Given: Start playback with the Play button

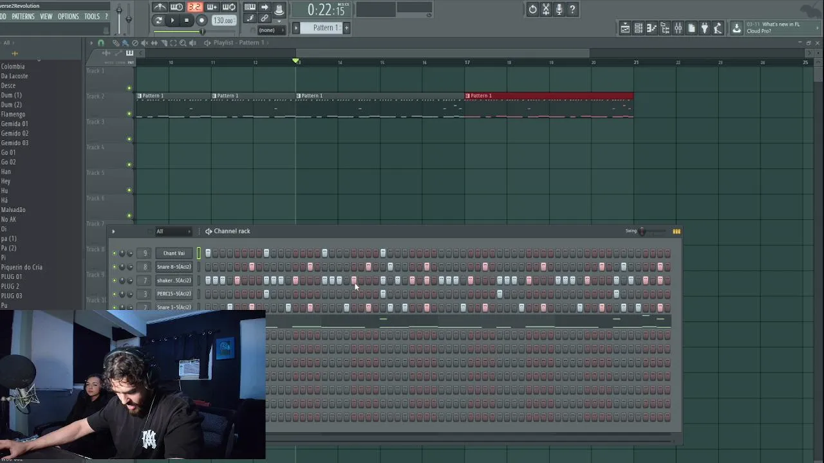Looking at the screenshot, I should click(x=172, y=21).
